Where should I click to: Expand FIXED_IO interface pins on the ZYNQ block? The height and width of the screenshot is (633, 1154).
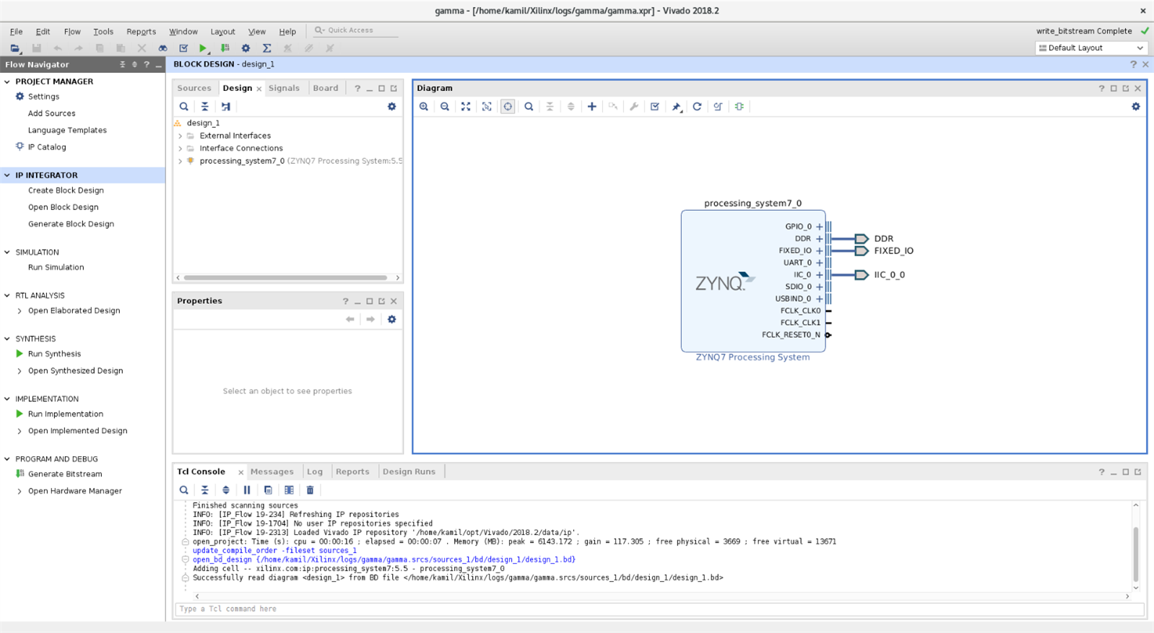coord(820,251)
